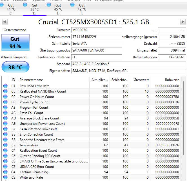Click status icon for Power Cycle Count
Viewport: 187px width, 182px height.
(5, 102)
